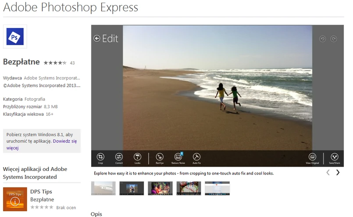Apply Auto Fix using its icon

[196, 157]
